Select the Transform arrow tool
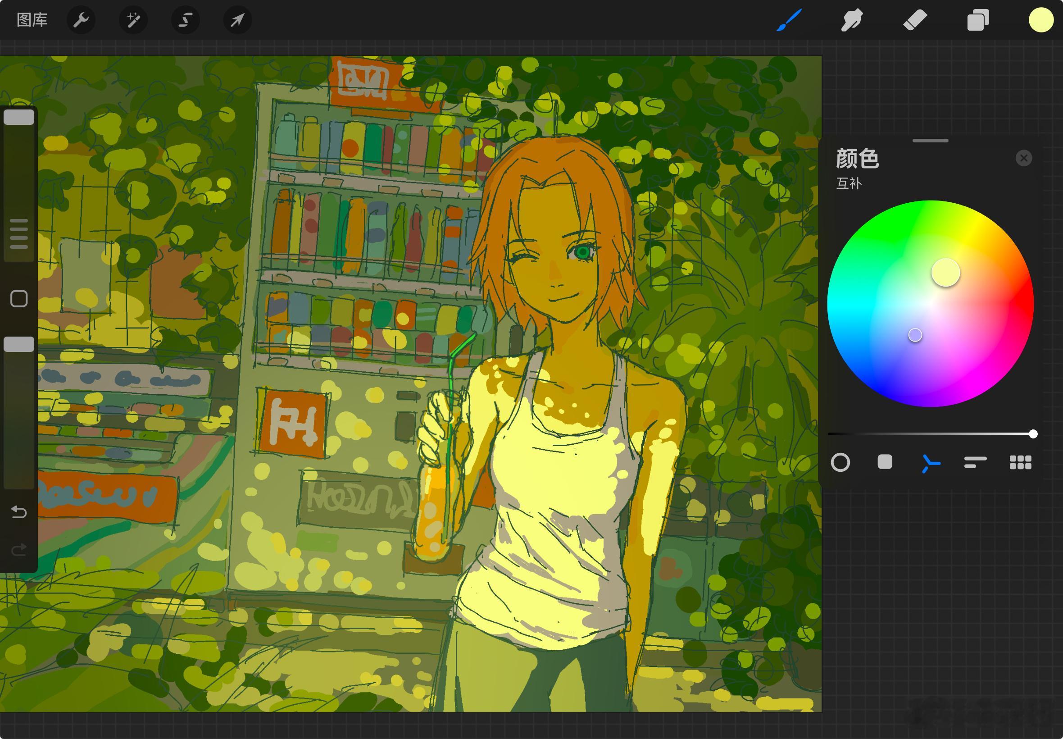Viewport: 1063px width, 739px height. pos(237,20)
